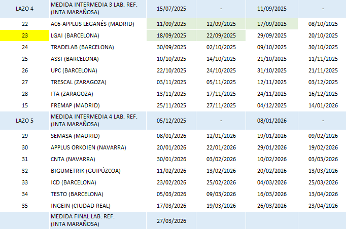Click date 12/01/2026 in SEMASA row
Image resolution: width=346 pixels, height=229 pixels.
click(221, 136)
